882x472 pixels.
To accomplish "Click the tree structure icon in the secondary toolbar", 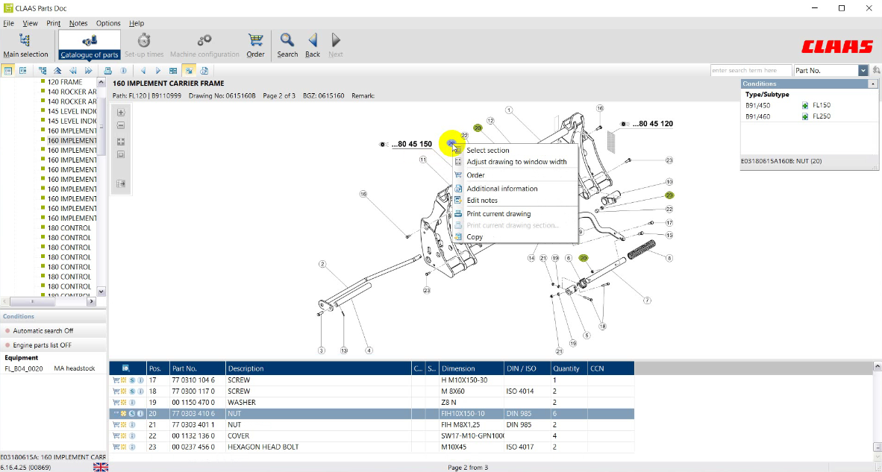I will (43, 71).
